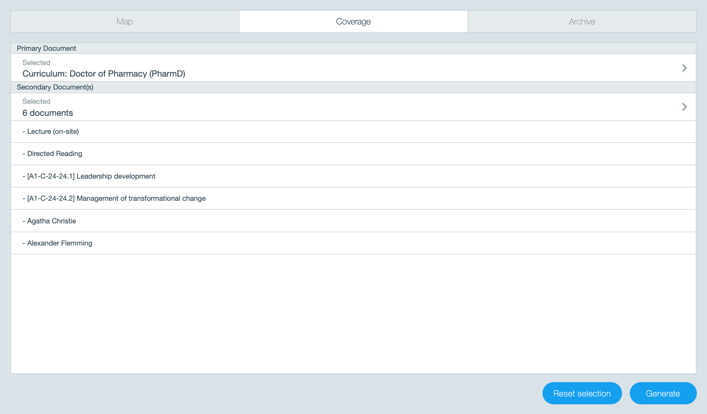Image resolution: width=707 pixels, height=414 pixels.
Task: Select Leadership development row
Action: click(x=353, y=176)
